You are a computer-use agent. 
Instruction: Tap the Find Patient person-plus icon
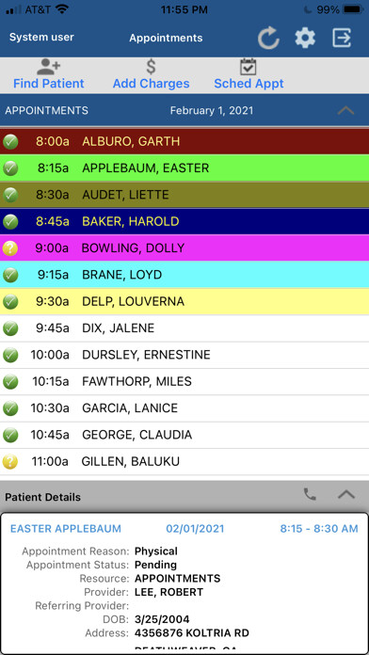48,67
